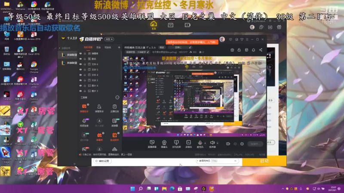Toggle preview eye icon beside the gear
This screenshot has height=193, width=344.
[235, 144]
